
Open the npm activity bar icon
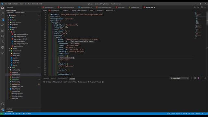3,47
